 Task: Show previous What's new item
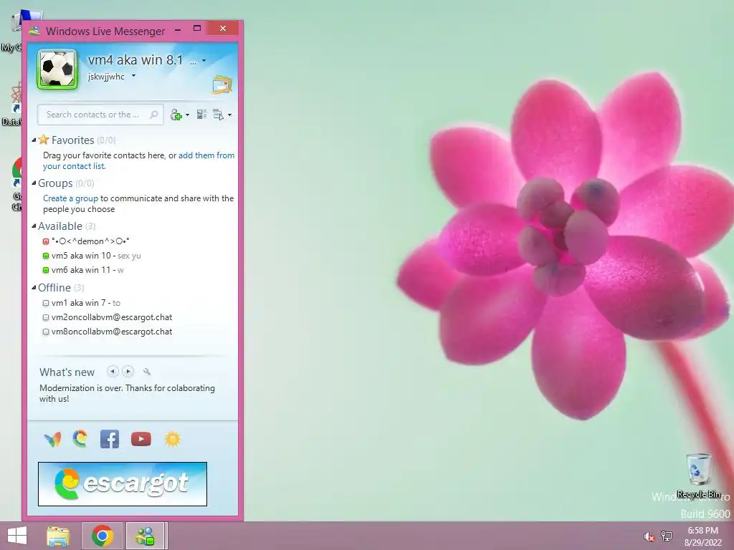coord(113,372)
